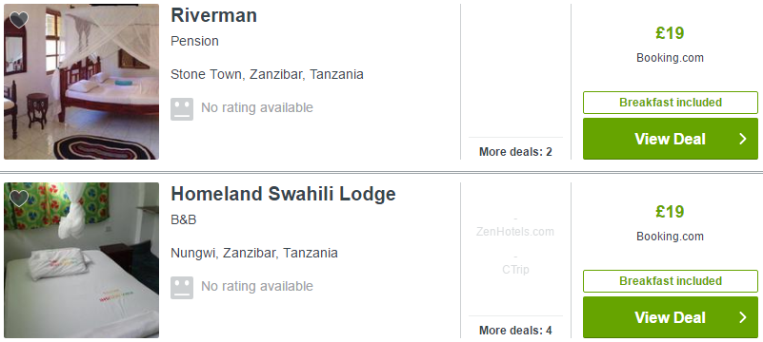Click the arrow on Homeland's View Deal button
Viewport: 763px width, 342px height.
click(x=743, y=317)
